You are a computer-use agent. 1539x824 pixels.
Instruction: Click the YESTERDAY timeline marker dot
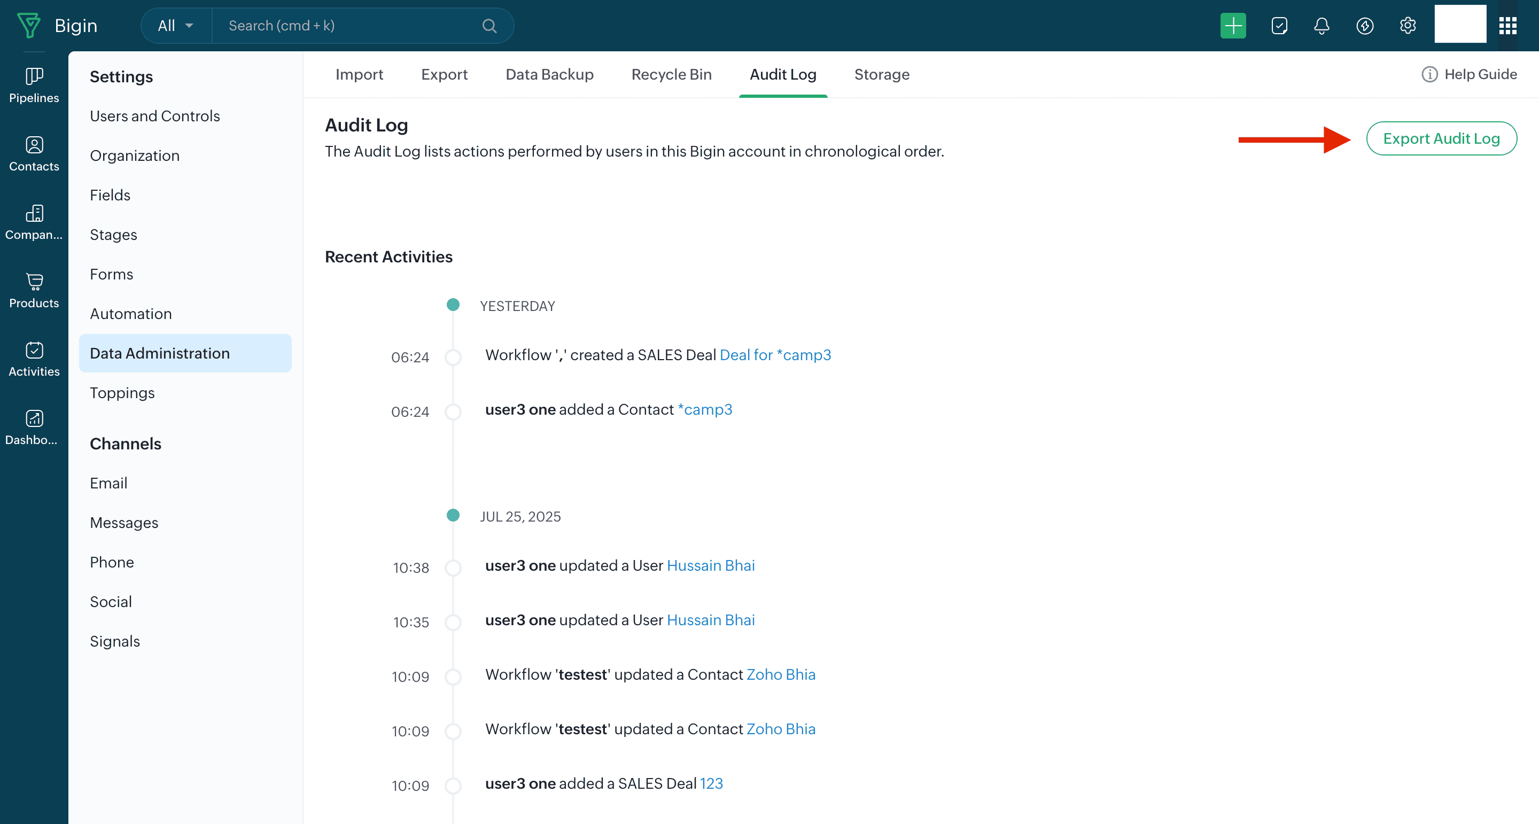(453, 305)
